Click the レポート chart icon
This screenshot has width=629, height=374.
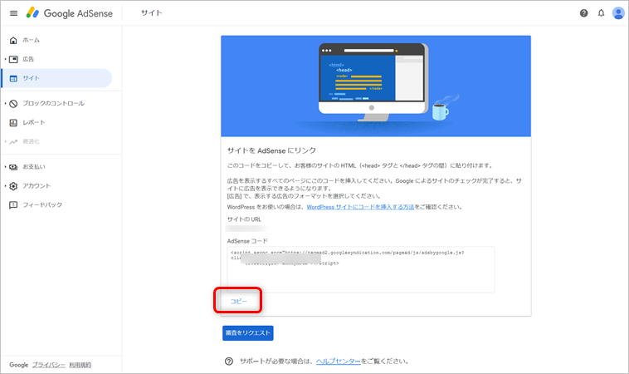pos(13,122)
